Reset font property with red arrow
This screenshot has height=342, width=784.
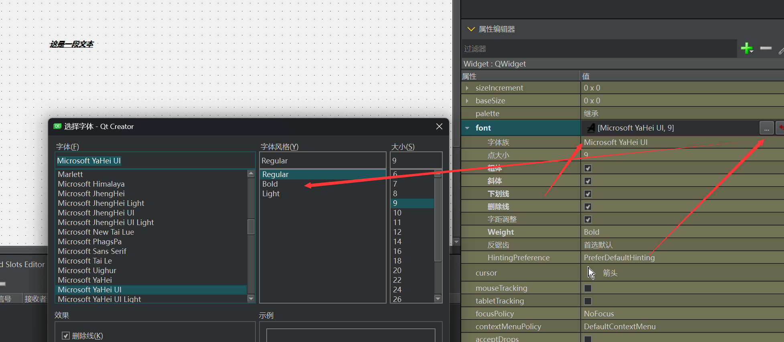coord(780,128)
